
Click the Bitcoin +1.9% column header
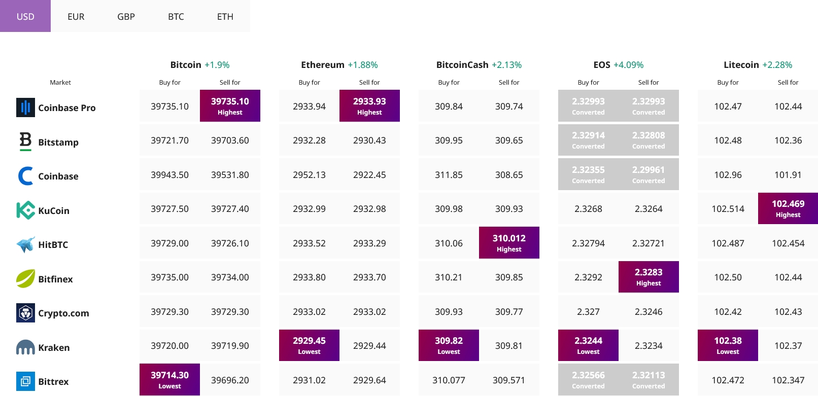[200, 64]
